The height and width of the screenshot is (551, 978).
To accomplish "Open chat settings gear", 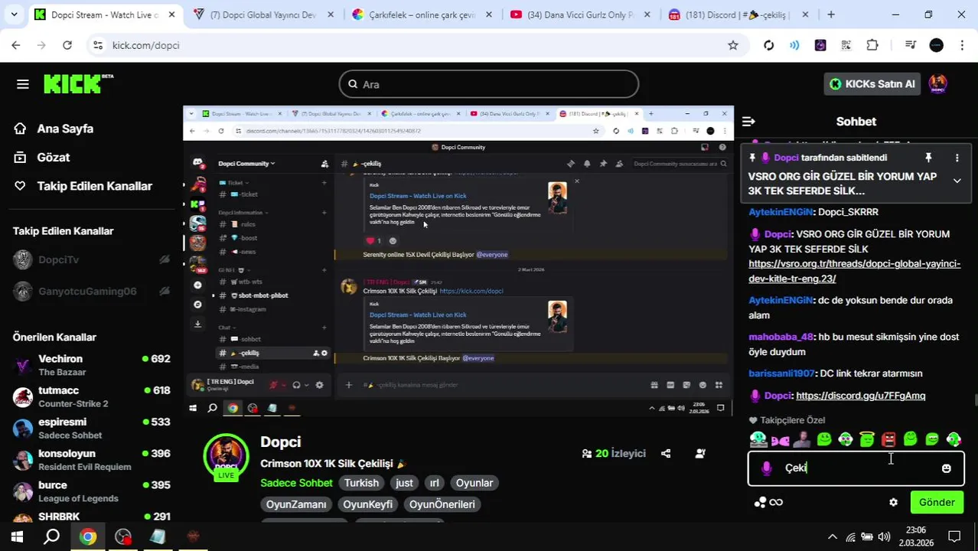I will pyautogui.click(x=893, y=502).
